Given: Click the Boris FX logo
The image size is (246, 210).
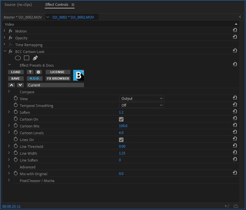Looking at the screenshot, I should pos(79,75).
